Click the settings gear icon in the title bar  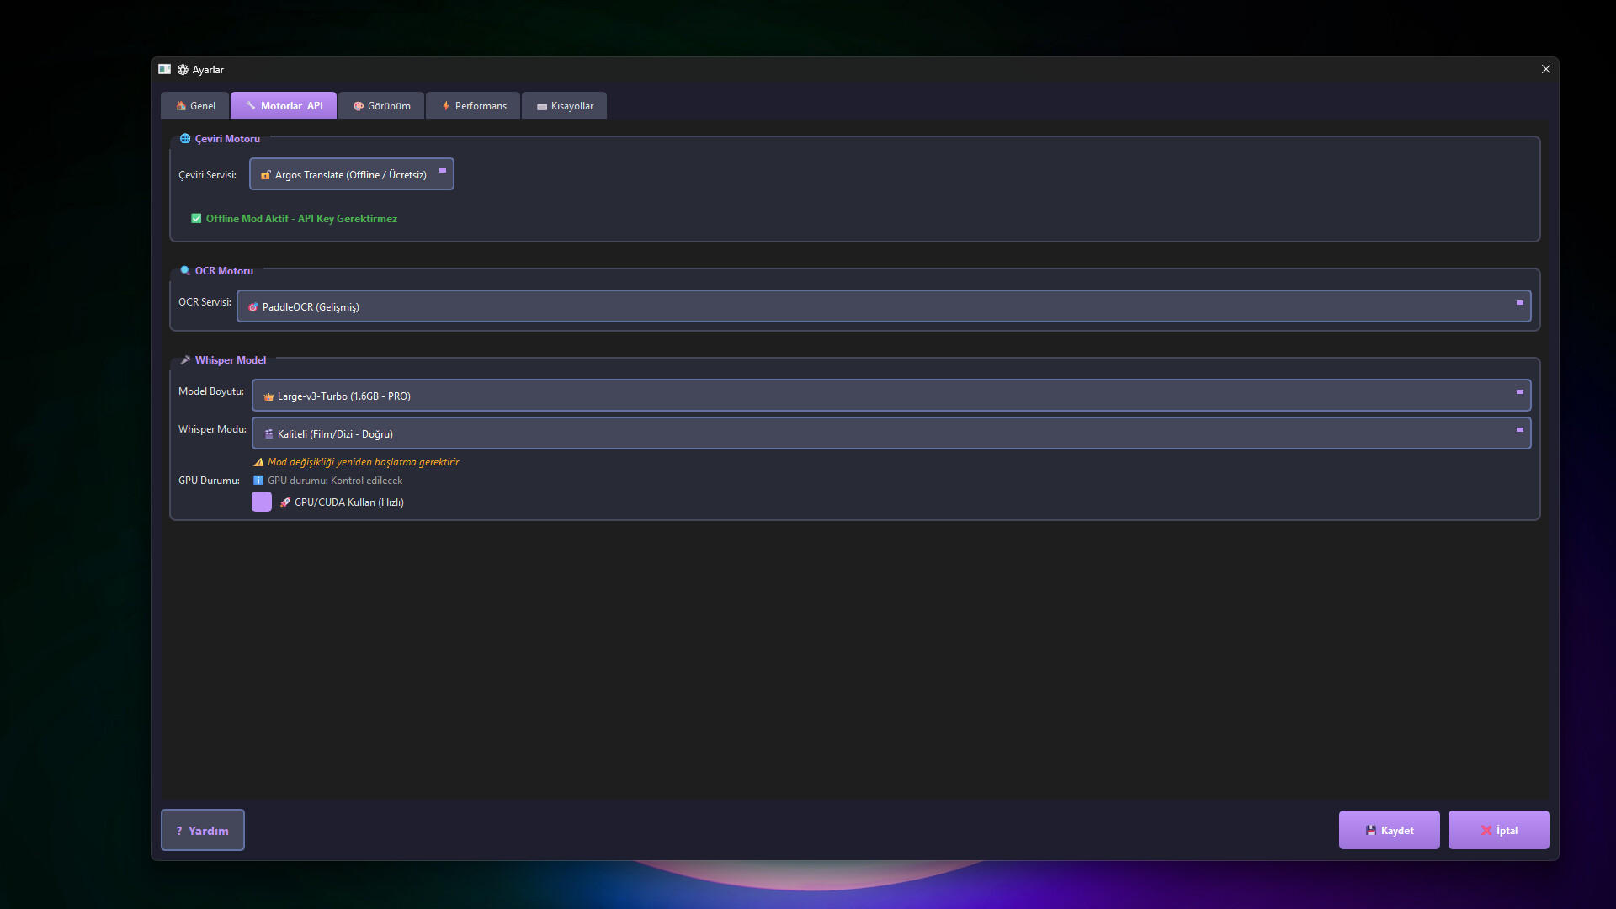coord(183,70)
